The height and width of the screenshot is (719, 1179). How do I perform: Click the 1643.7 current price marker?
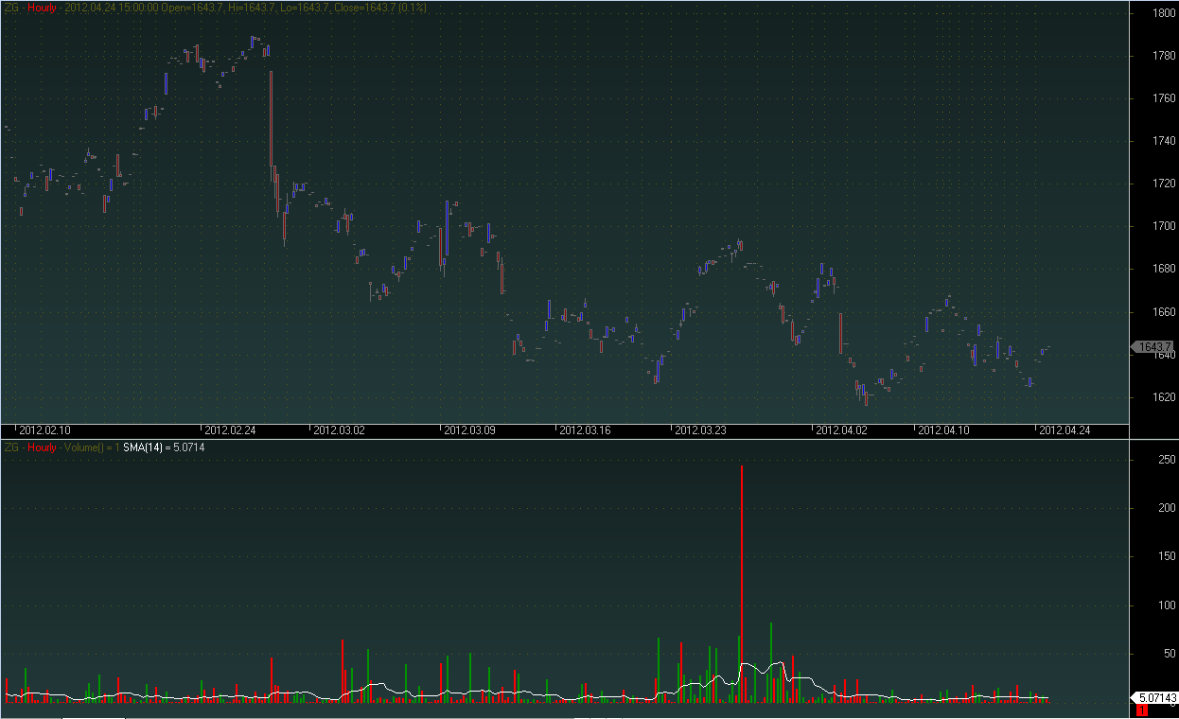coord(1155,347)
